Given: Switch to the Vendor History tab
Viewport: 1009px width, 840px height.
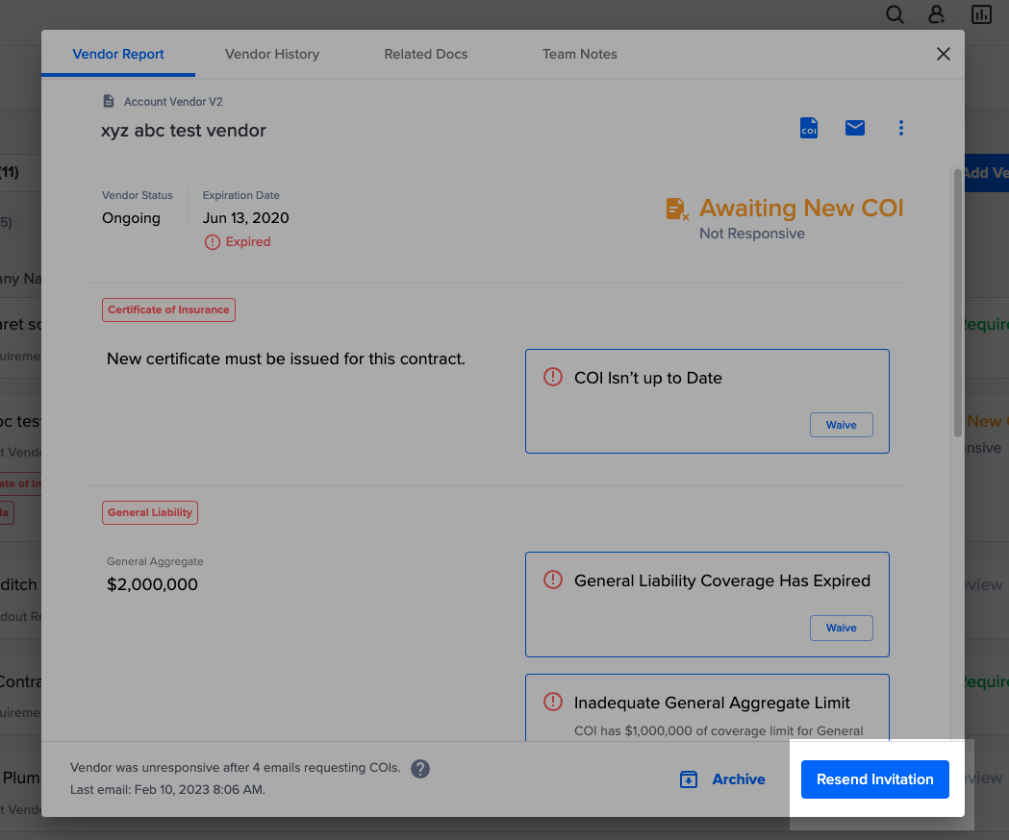Looking at the screenshot, I should coord(272,54).
